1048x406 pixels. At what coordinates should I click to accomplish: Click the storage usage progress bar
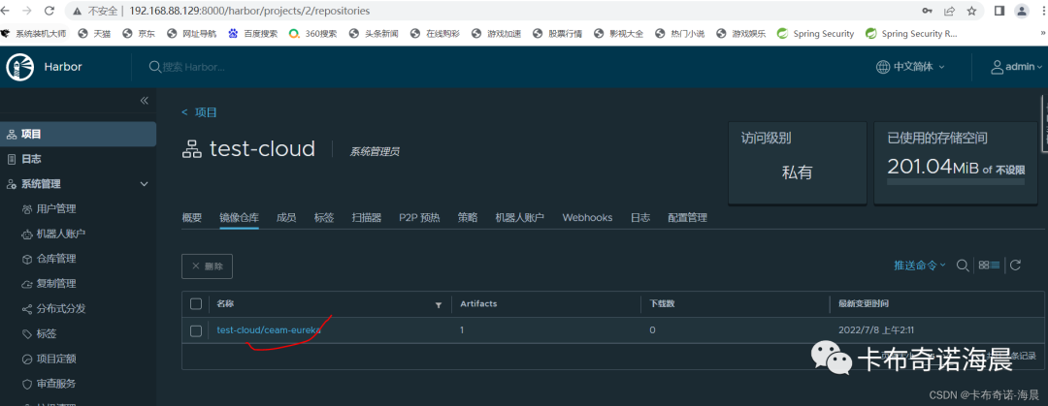[x=955, y=181]
